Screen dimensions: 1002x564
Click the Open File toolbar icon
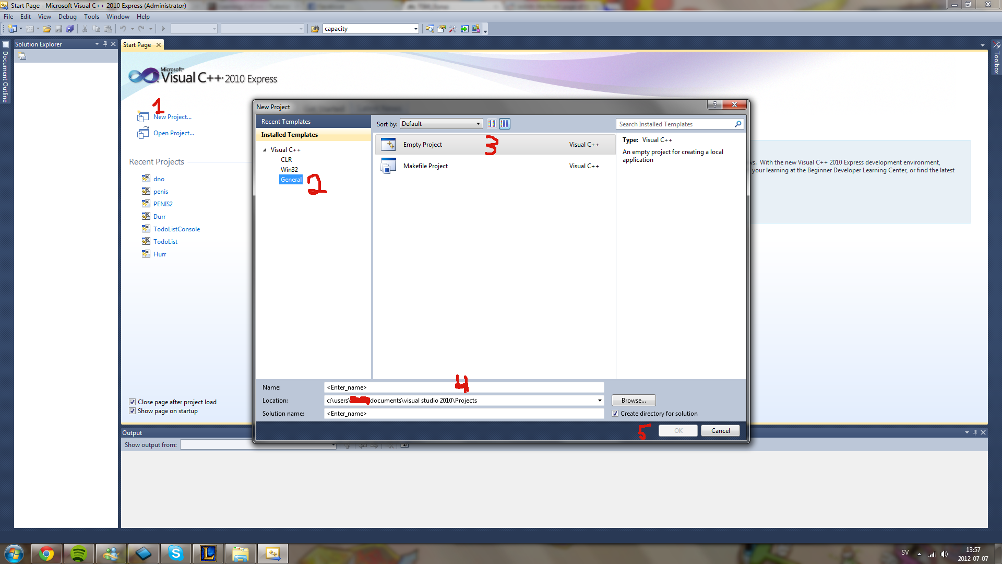tap(47, 29)
